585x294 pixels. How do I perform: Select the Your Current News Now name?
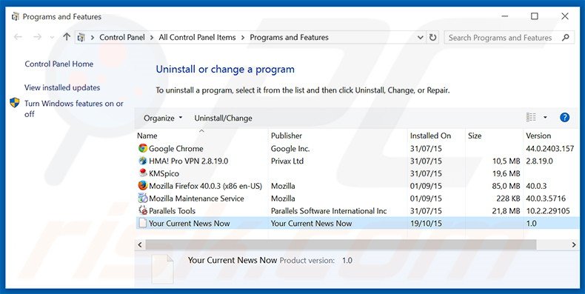pyautogui.click(x=190, y=223)
